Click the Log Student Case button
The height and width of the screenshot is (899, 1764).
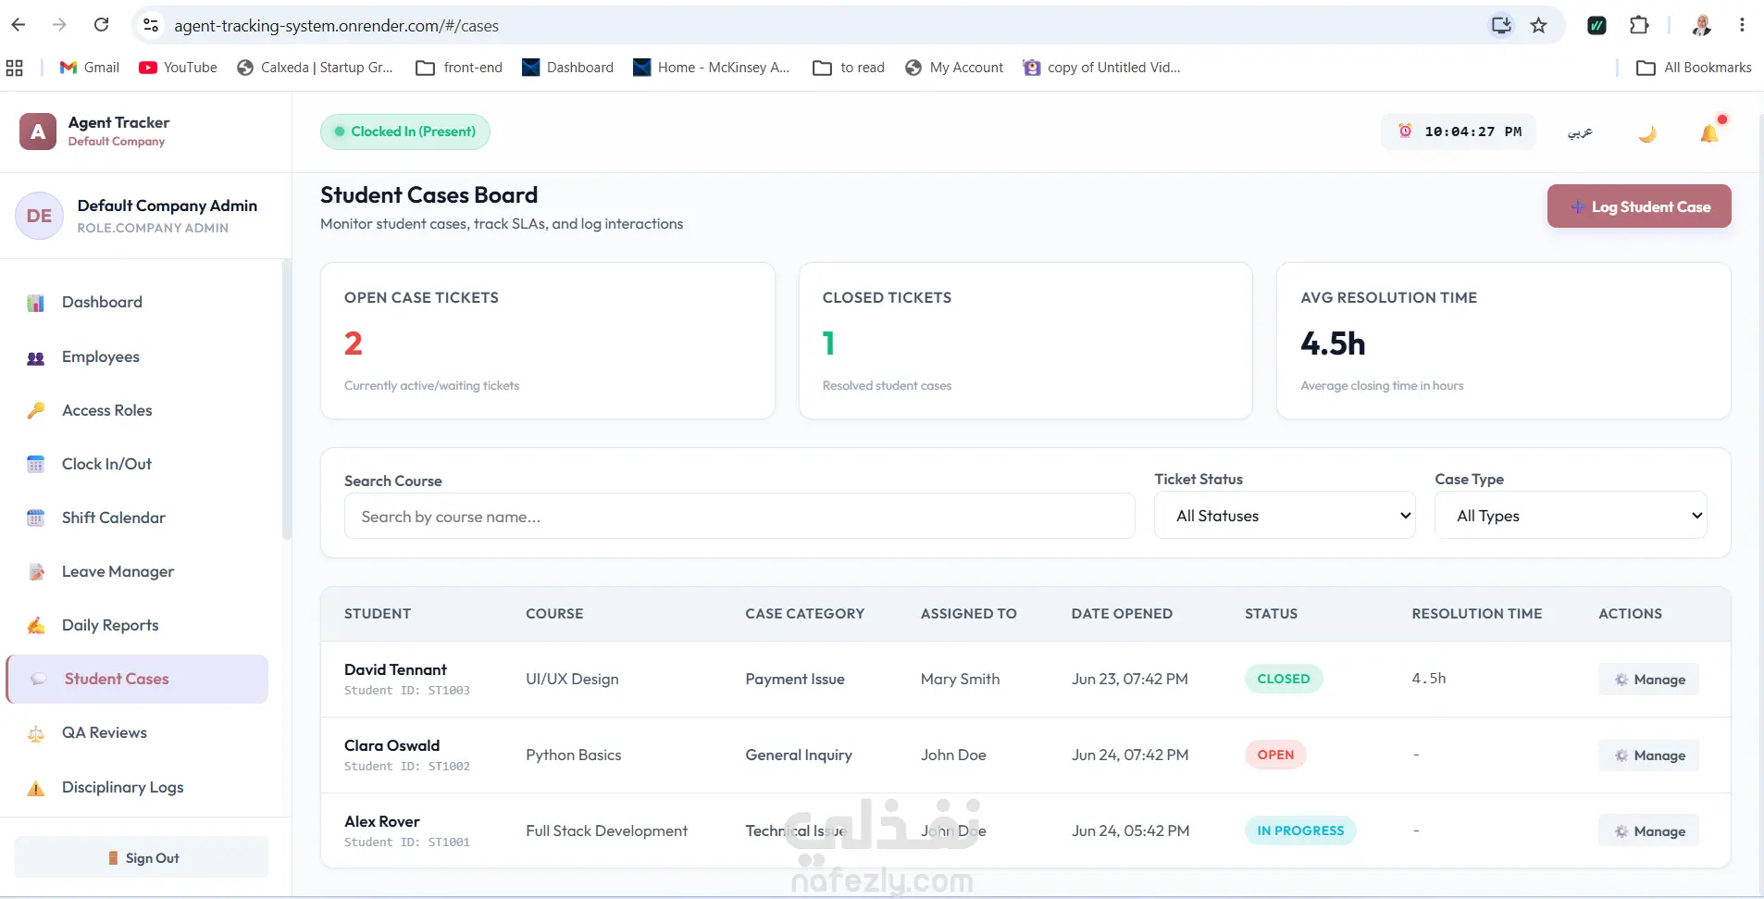click(1639, 206)
